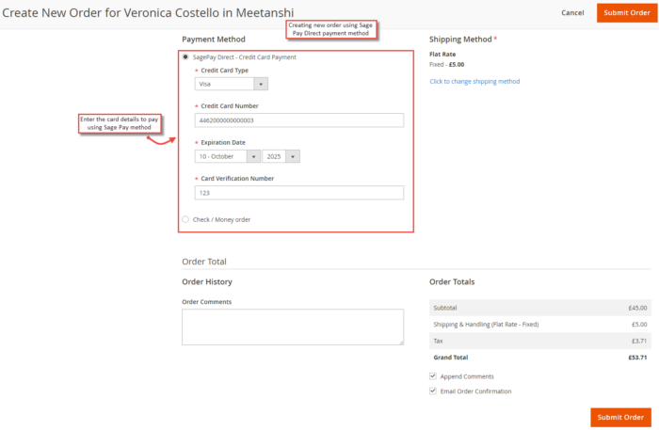
Task: Click the Credit Card Number field
Action: (x=298, y=120)
